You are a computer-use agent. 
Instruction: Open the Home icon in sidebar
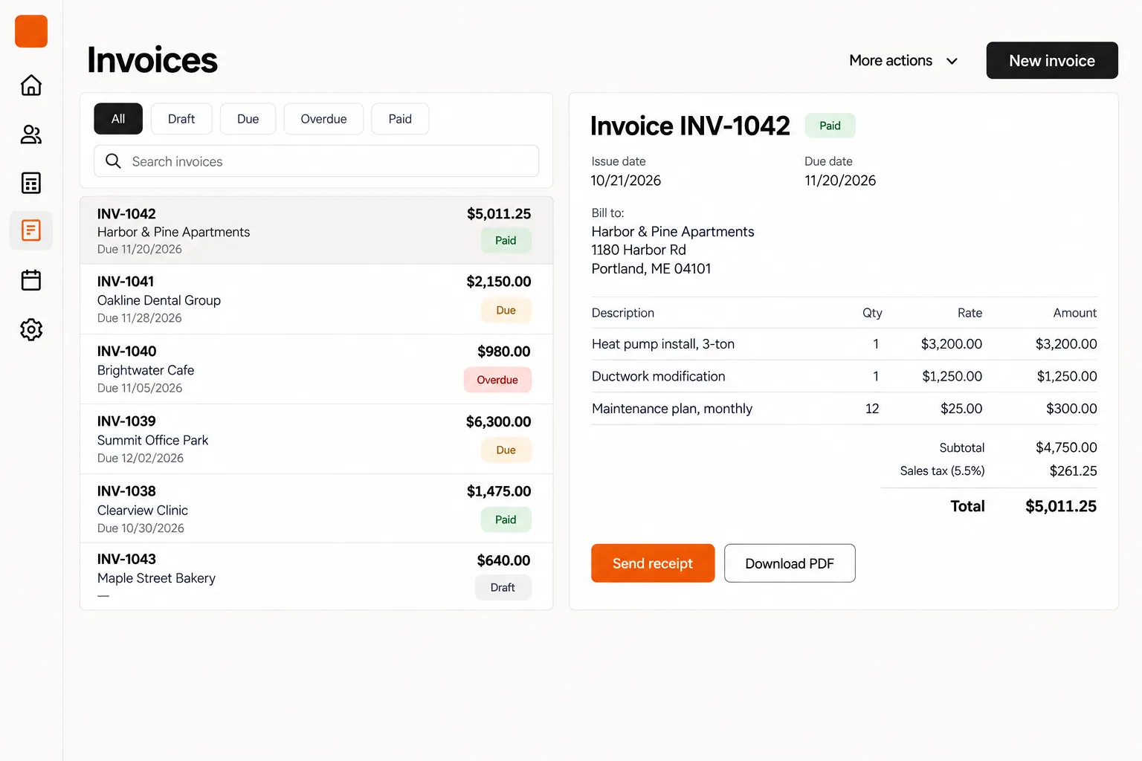pos(31,85)
